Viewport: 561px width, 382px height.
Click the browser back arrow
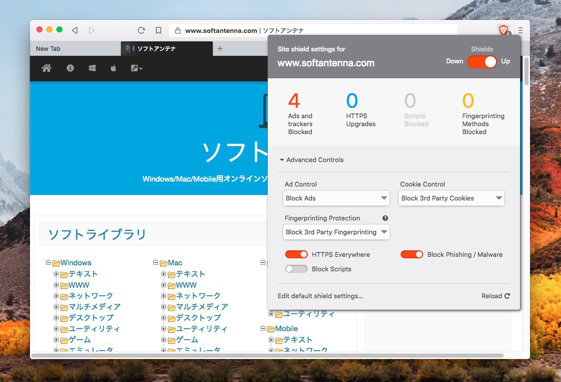[75, 30]
